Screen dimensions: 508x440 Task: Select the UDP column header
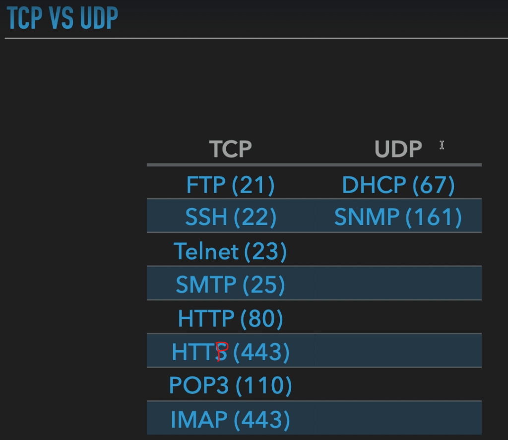(398, 149)
